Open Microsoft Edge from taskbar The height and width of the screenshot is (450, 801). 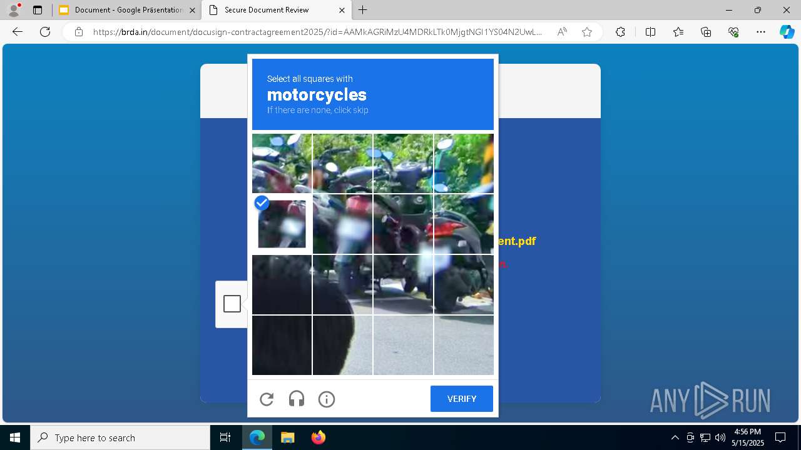[x=257, y=437]
